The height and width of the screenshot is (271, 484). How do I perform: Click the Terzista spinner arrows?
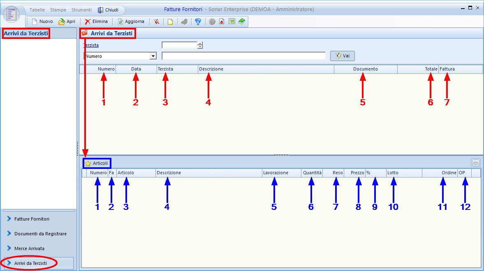pyautogui.click(x=200, y=45)
